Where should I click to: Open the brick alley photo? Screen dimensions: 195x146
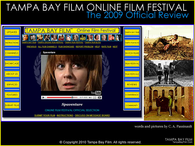coord(169,103)
